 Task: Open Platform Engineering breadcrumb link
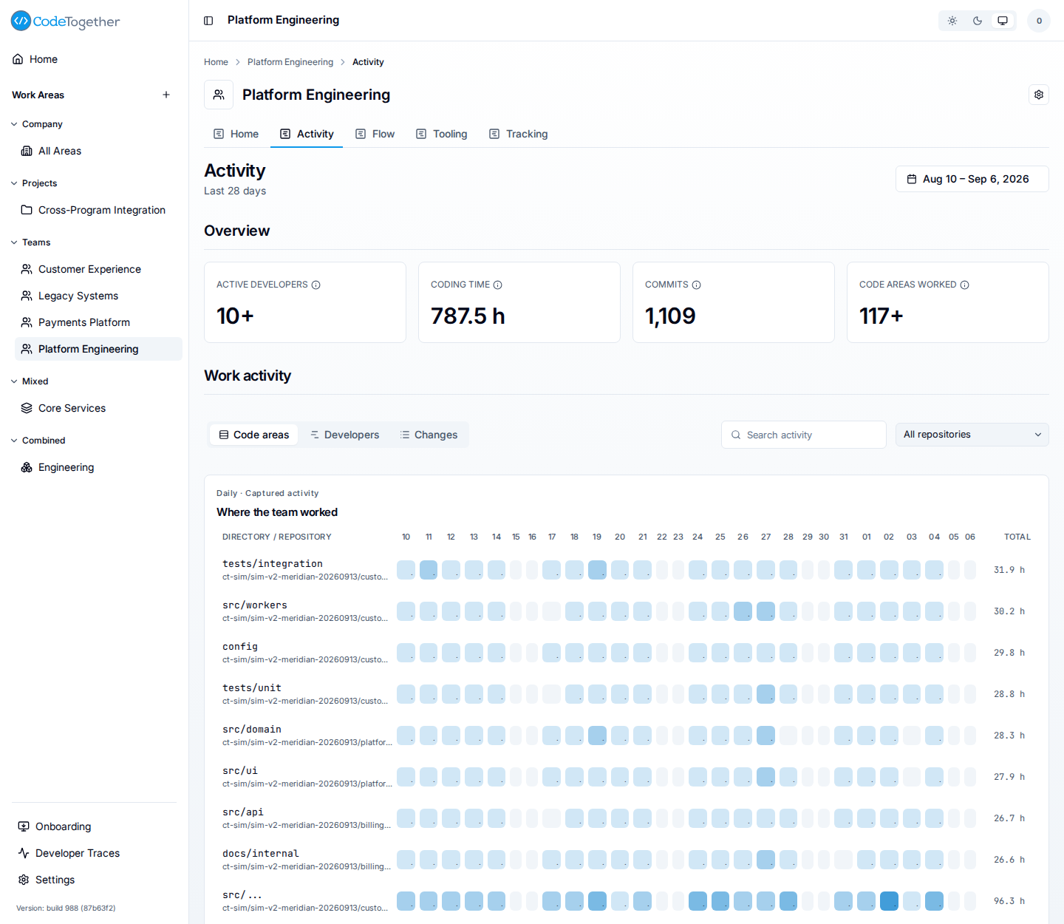pos(290,62)
